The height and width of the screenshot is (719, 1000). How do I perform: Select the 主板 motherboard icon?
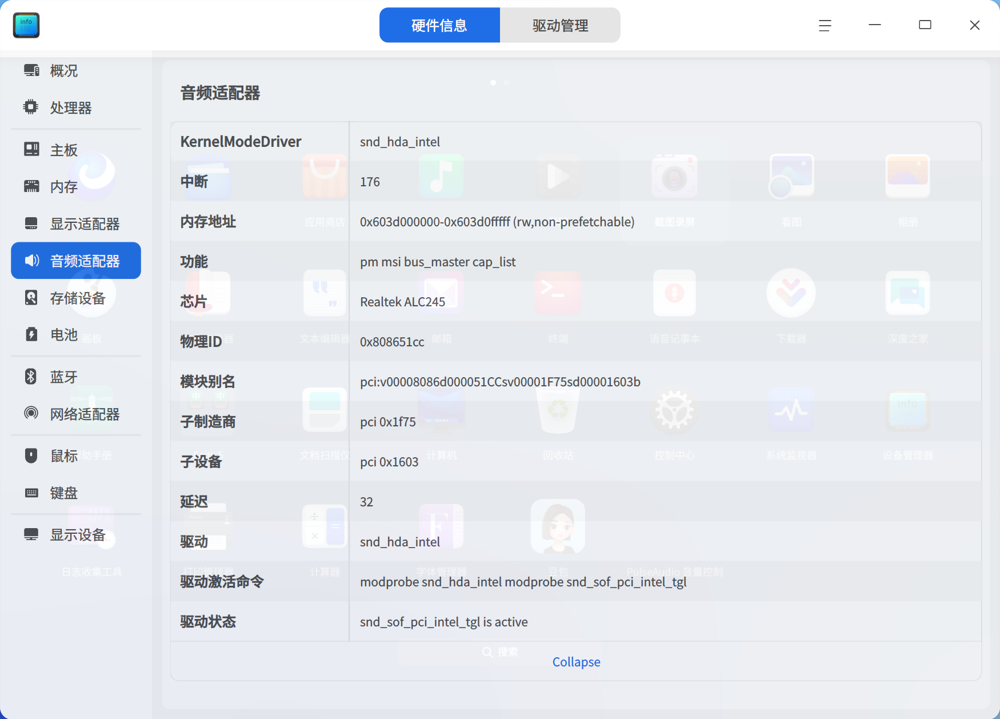(x=31, y=149)
